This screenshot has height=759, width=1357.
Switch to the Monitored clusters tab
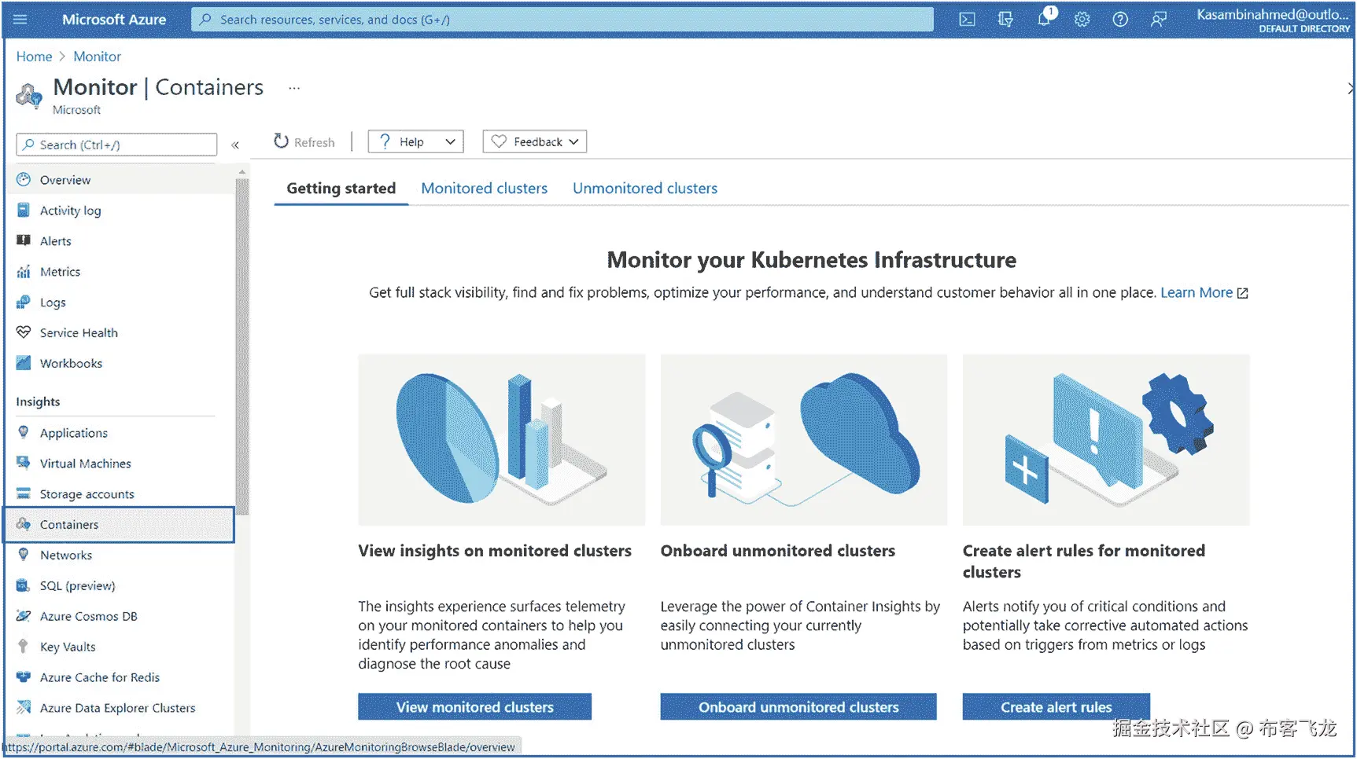point(485,189)
